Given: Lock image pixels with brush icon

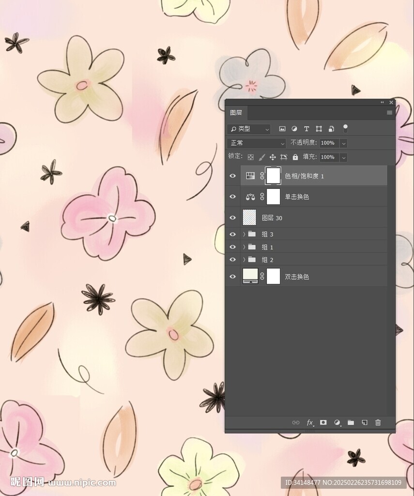Looking at the screenshot, I should tap(261, 157).
